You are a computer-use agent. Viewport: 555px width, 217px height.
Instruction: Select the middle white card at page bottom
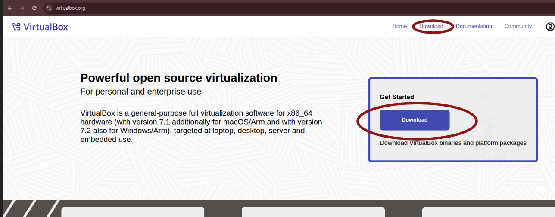click(313, 212)
